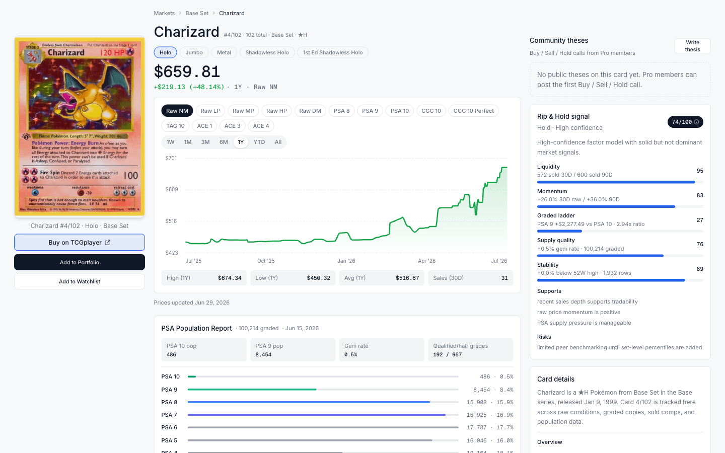The width and height of the screenshot is (725, 453).
Task: Select the ACE 4 grade chip
Action: 261,126
